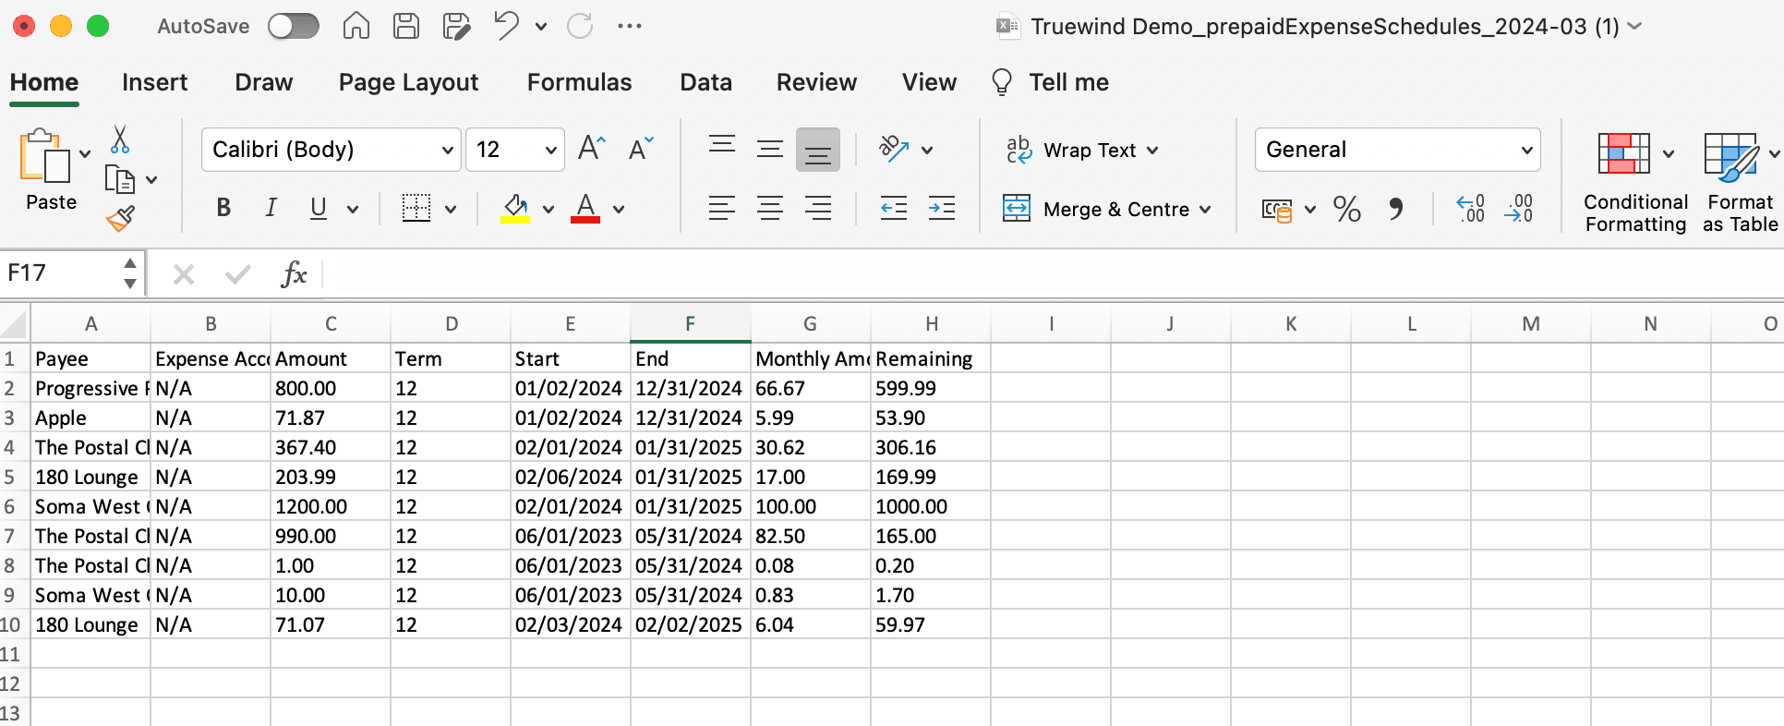Toggle Bottom Align
Viewport: 1784px width, 726px height.
(x=818, y=150)
